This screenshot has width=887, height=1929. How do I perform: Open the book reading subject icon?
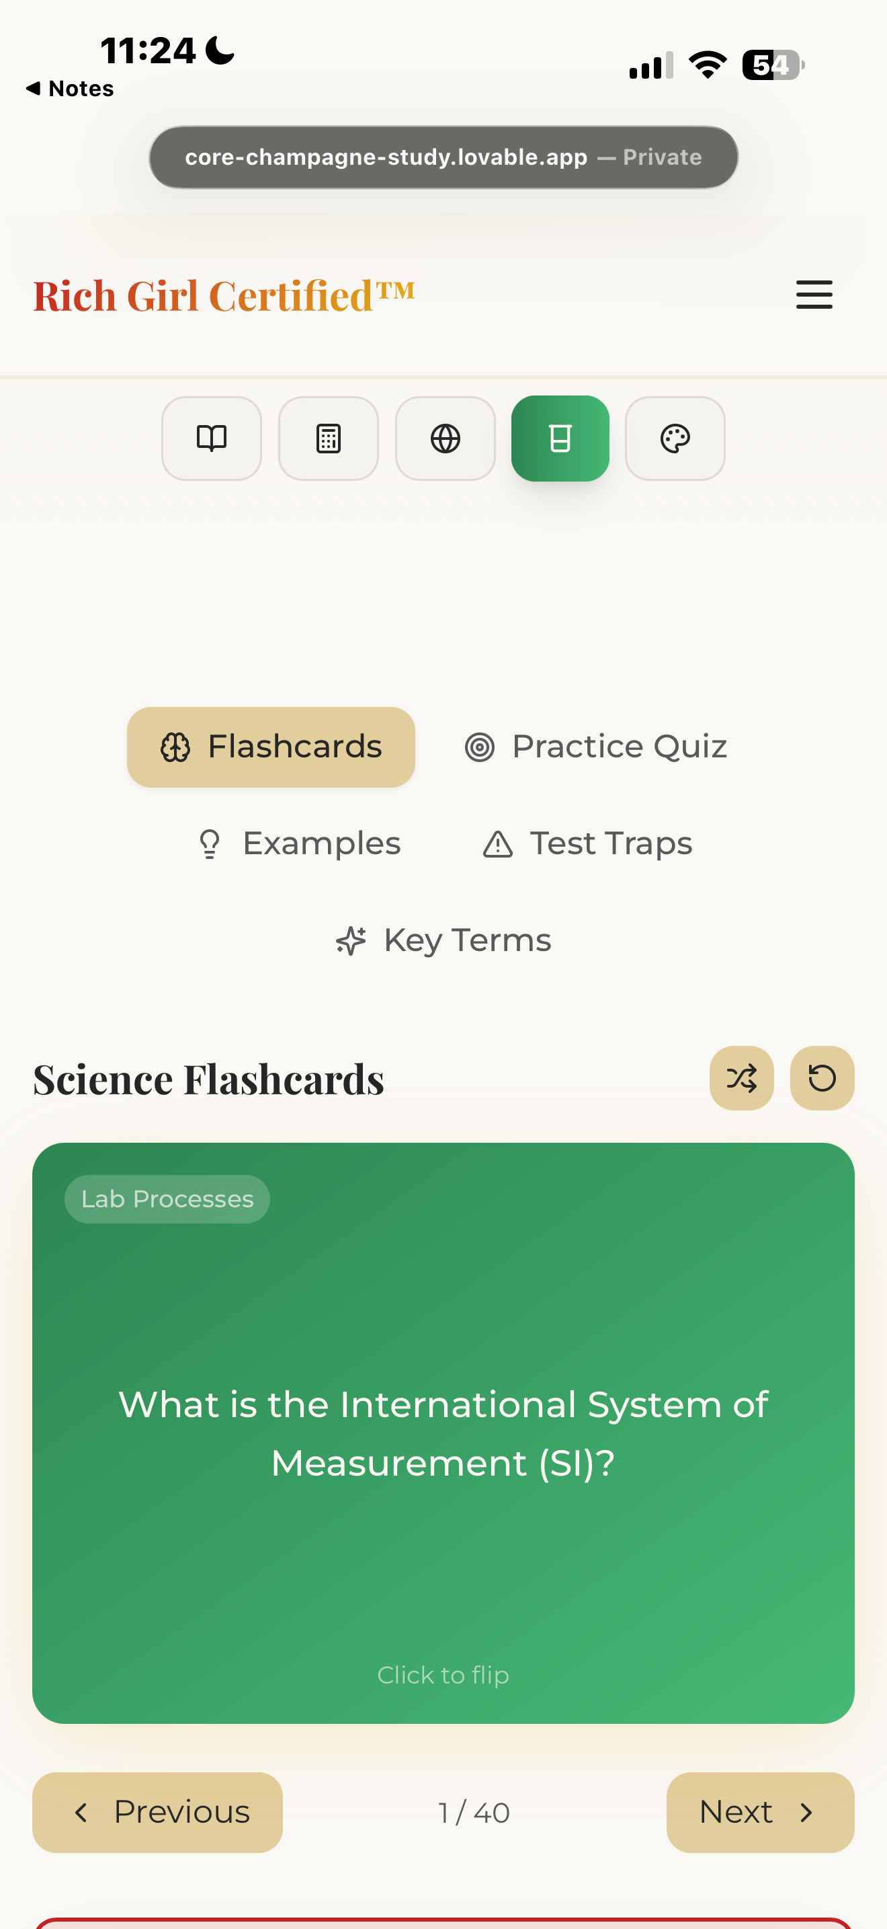click(212, 438)
